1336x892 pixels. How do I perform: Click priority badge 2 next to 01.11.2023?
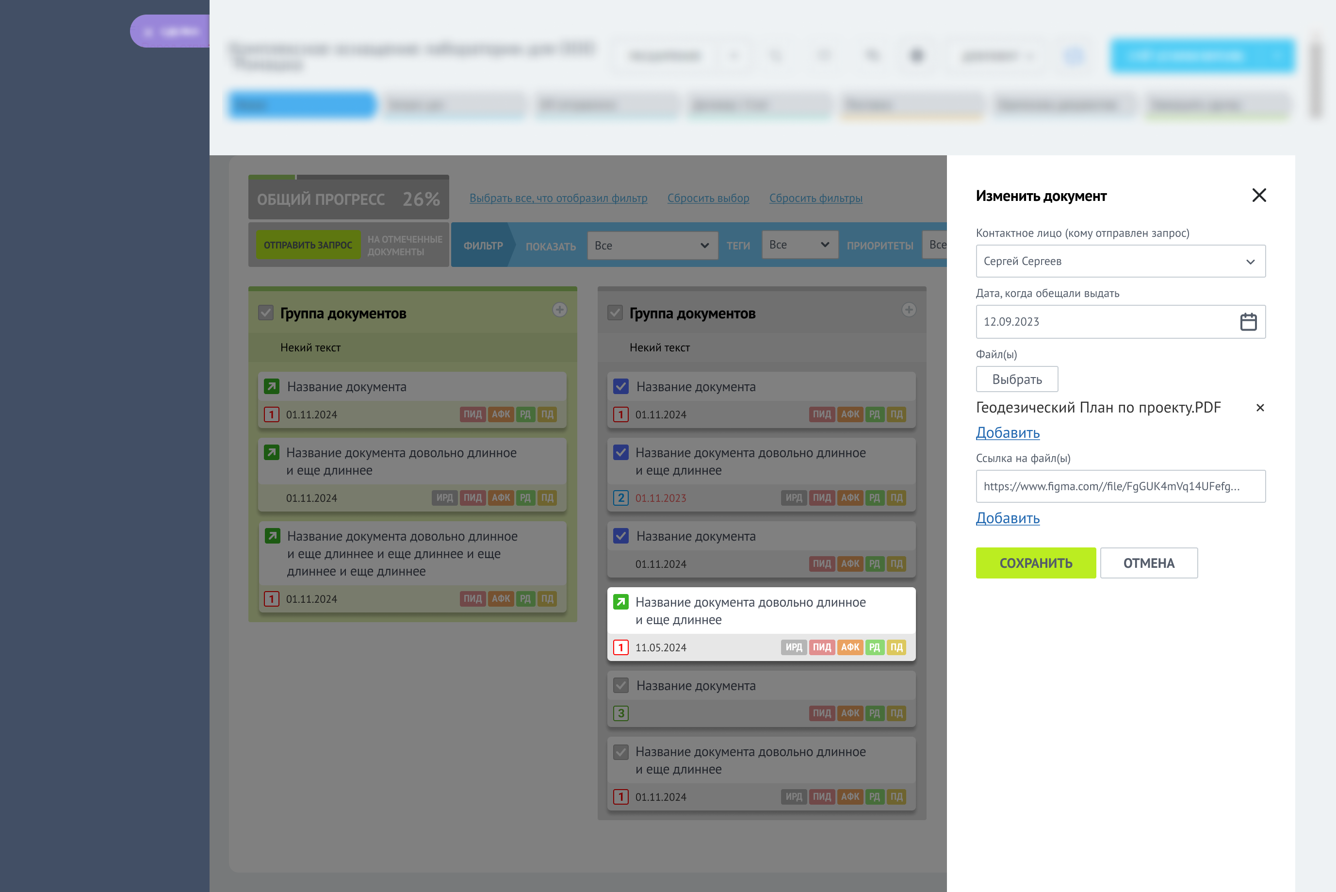tap(621, 498)
